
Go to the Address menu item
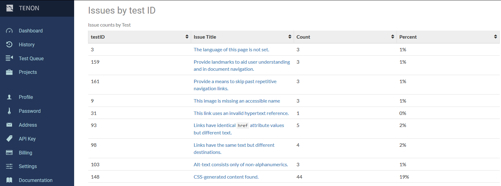tap(28, 125)
